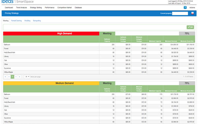Open the Actions menu

(x=192, y=7)
